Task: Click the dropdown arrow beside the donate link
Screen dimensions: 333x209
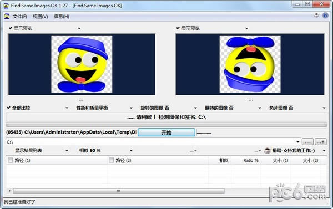Action: point(324,151)
